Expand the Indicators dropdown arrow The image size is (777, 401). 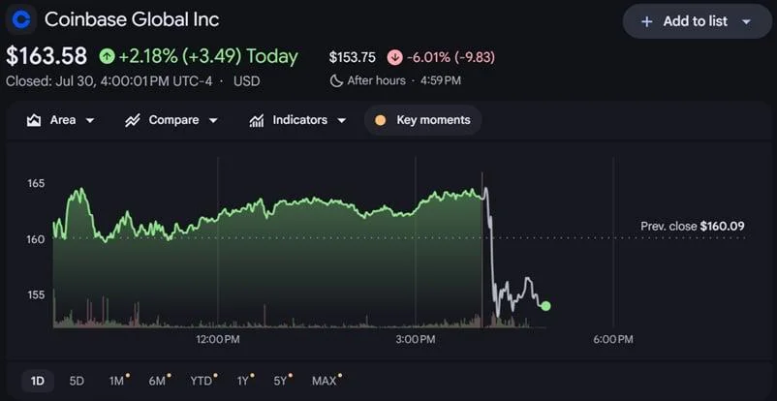point(341,120)
